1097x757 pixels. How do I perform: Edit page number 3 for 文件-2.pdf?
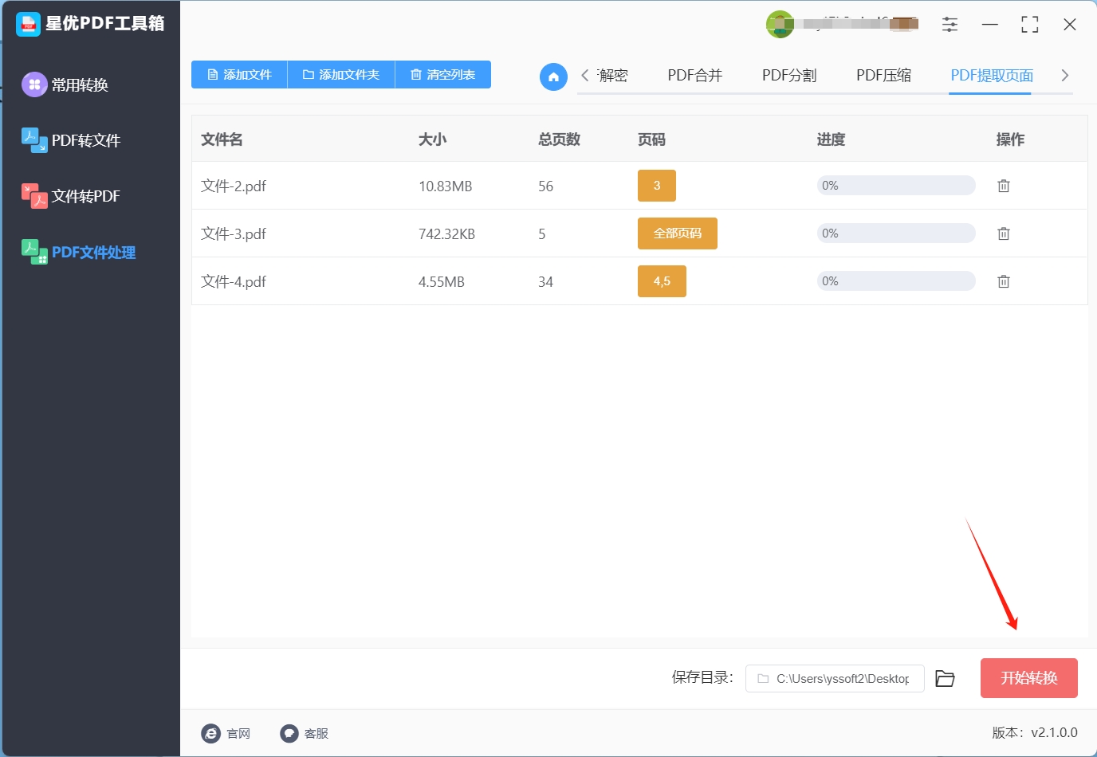click(657, 186)
